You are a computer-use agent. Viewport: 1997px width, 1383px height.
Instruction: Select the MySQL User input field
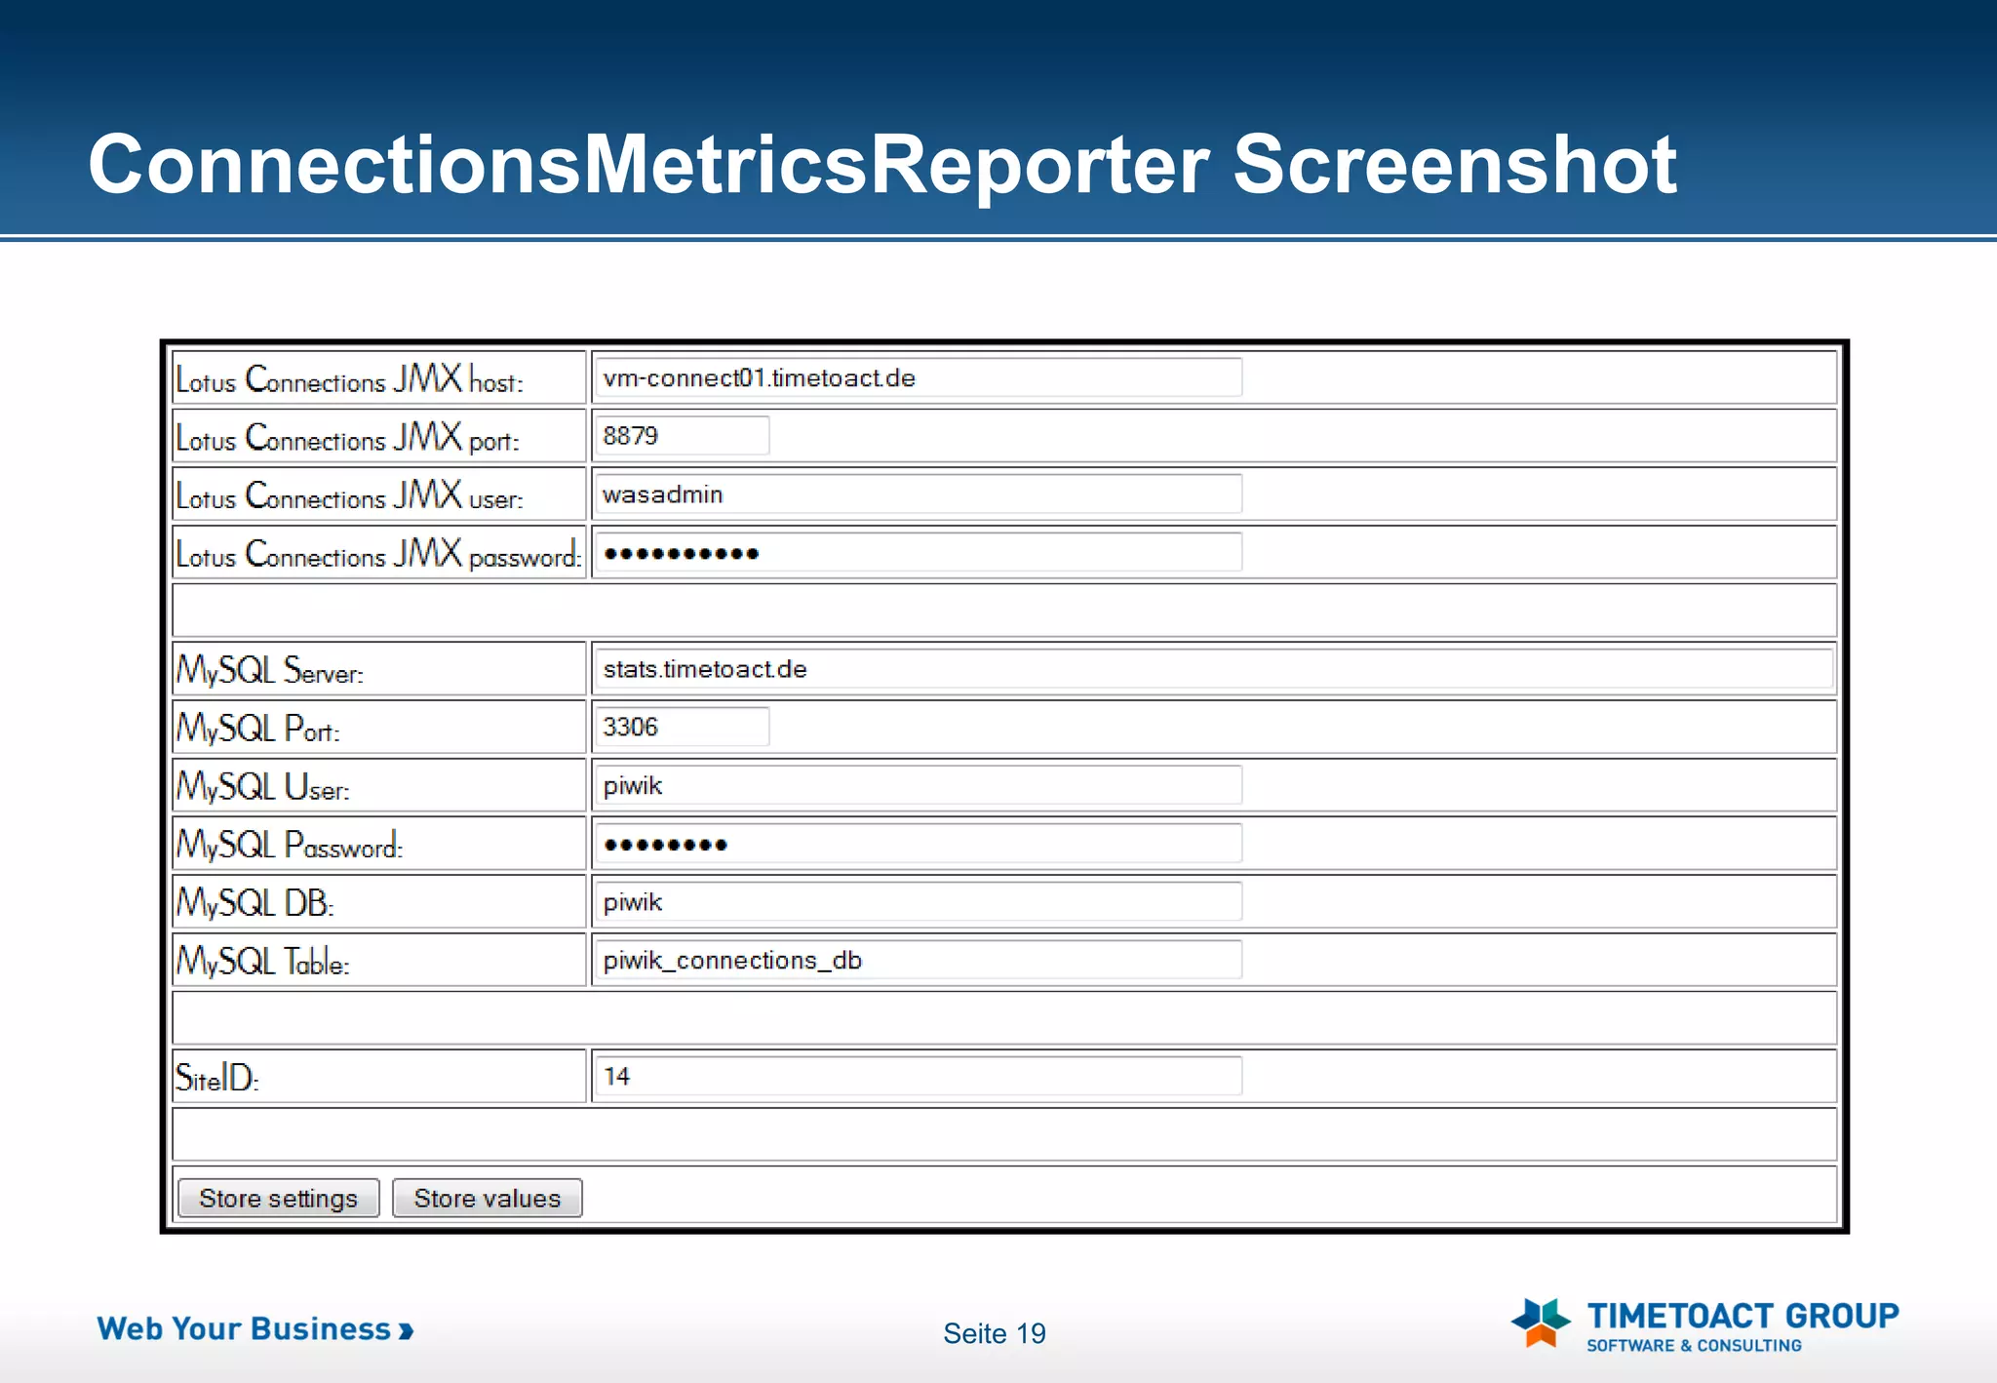tap(918, 785)
